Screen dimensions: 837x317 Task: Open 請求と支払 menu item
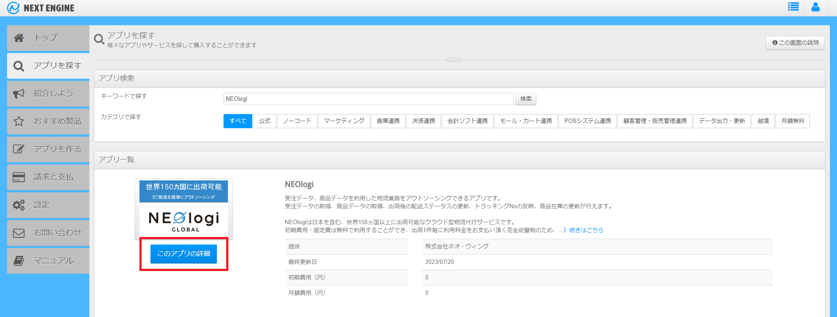click(48, 177)
